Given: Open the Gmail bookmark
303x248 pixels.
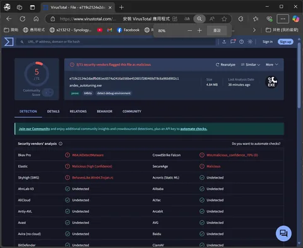Looking at the screenshot, I should [x=109, y=30].
